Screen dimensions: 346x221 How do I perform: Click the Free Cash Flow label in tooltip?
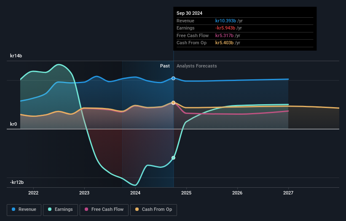point(193,35)
